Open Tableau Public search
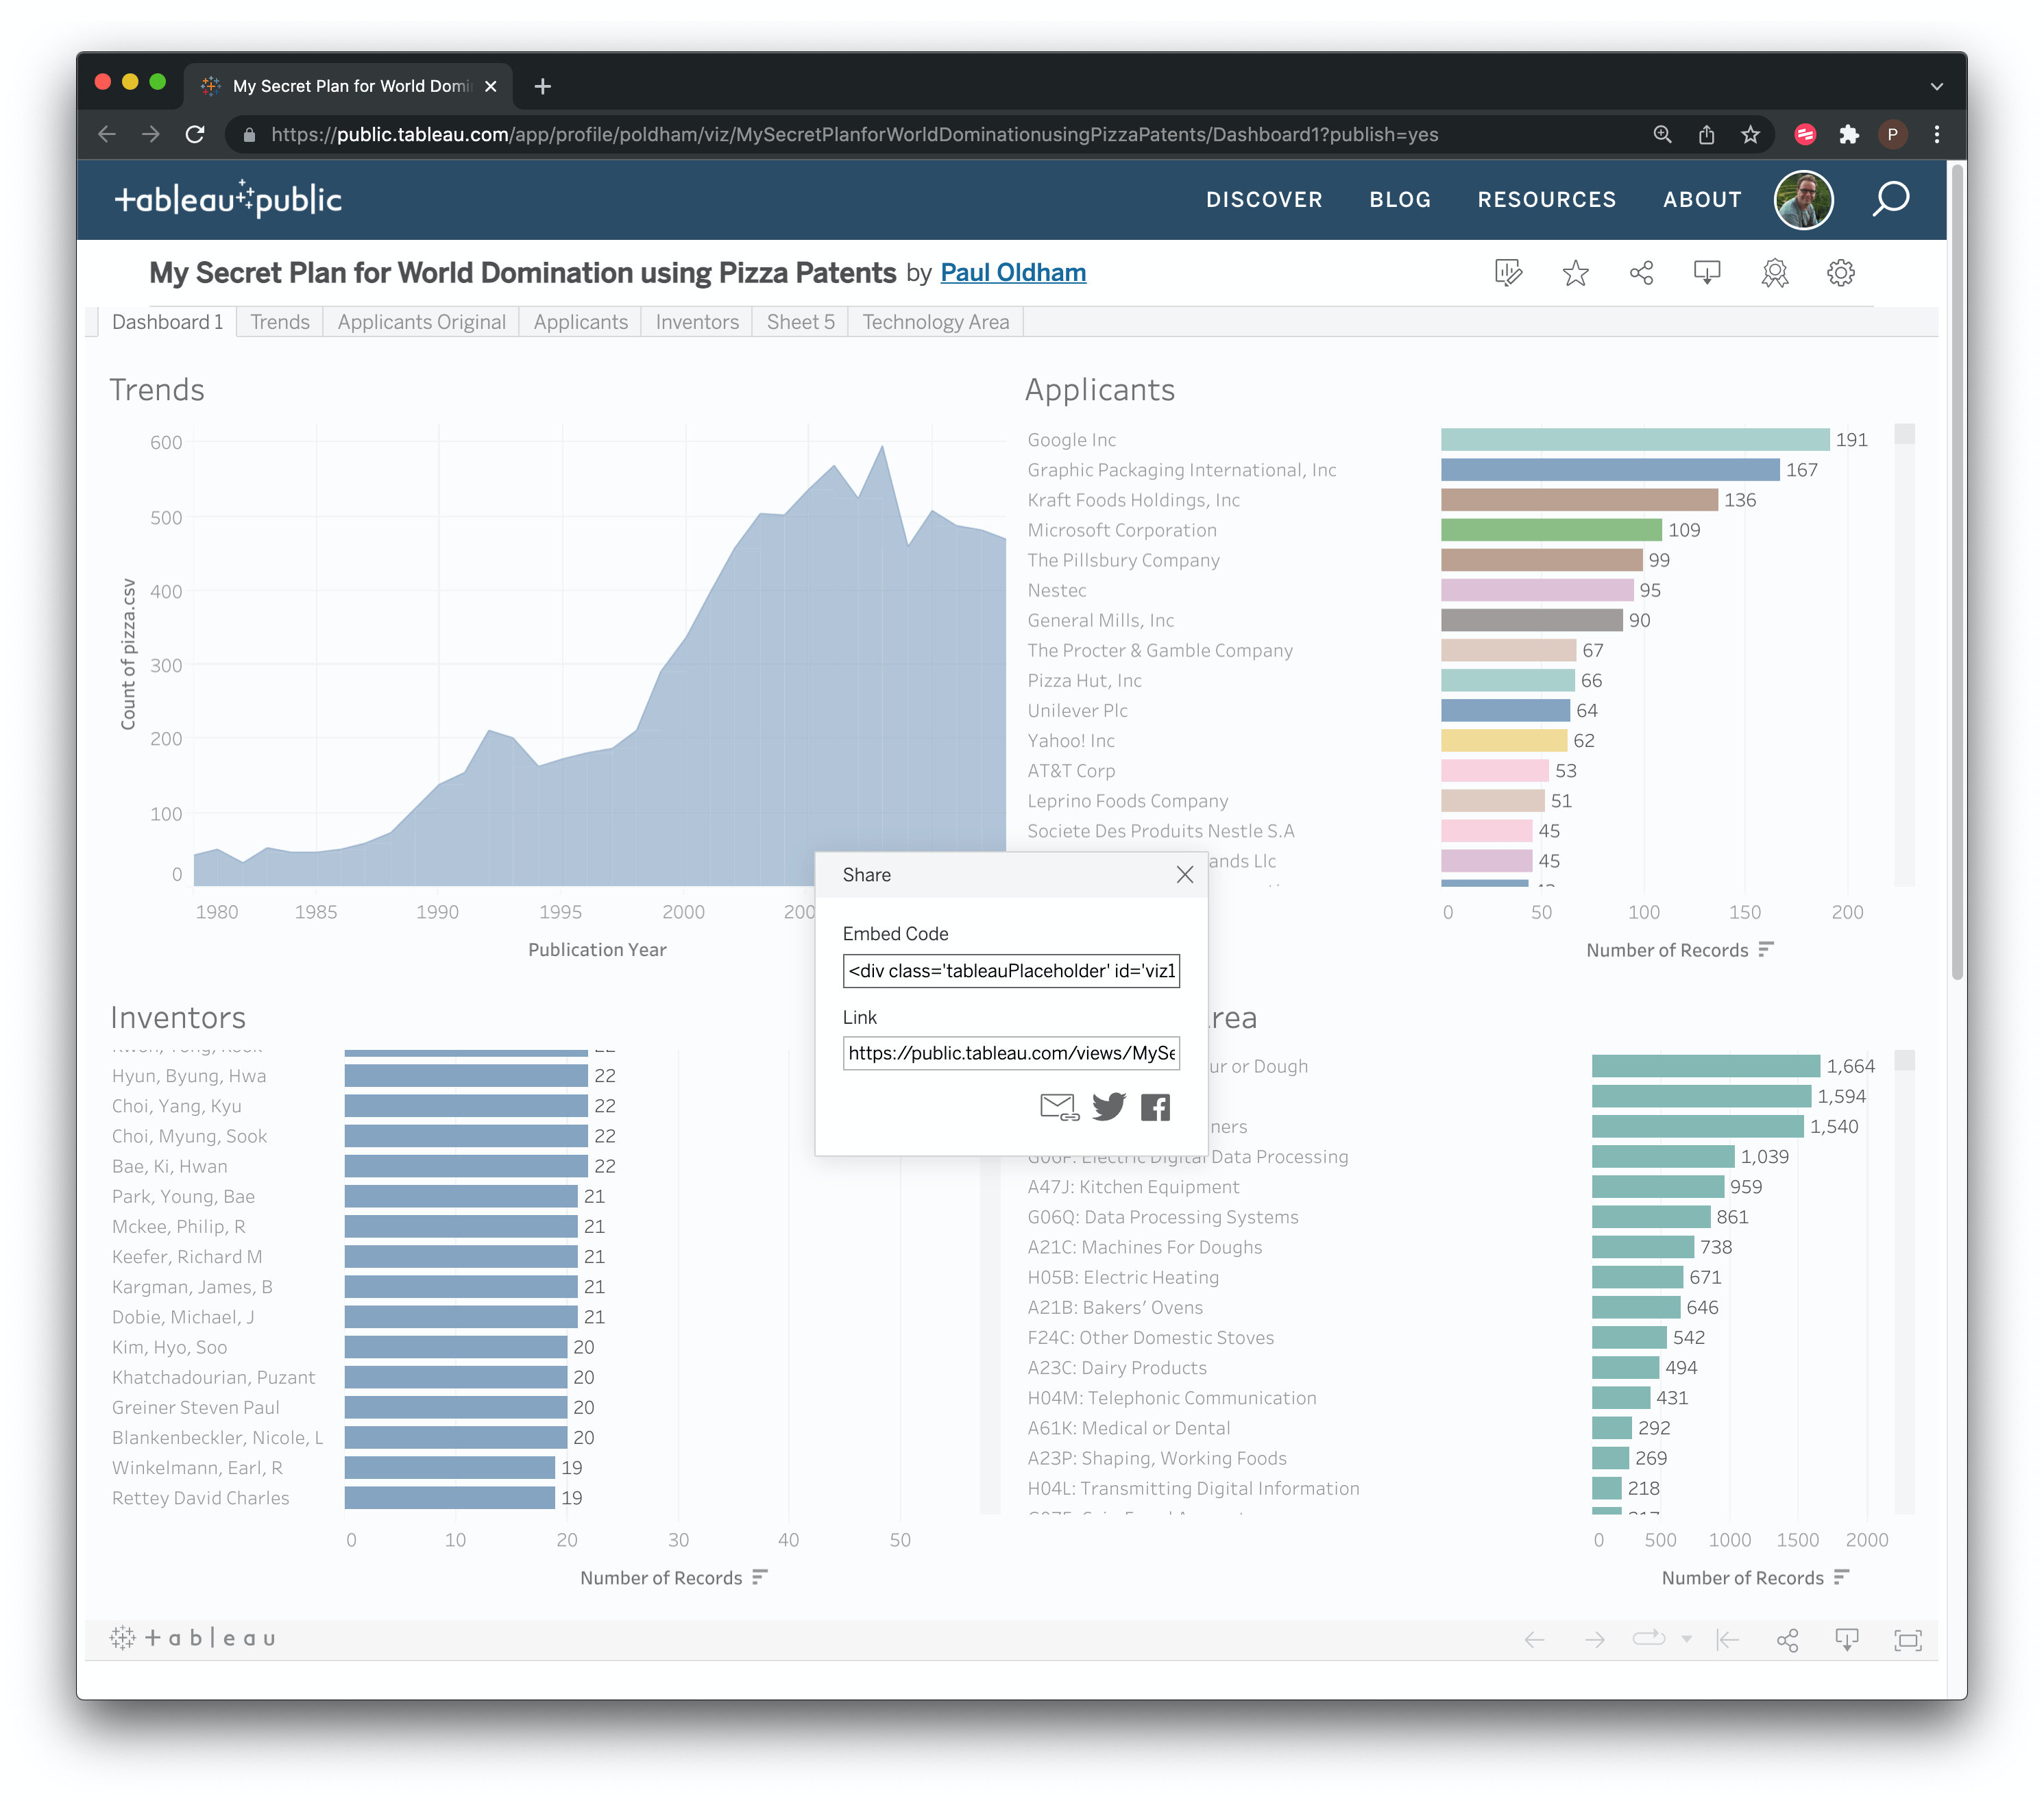 tap(1891, 199)
